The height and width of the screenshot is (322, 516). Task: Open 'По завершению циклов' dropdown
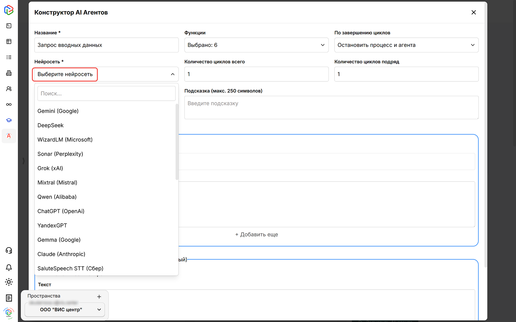tap(406, 45)
